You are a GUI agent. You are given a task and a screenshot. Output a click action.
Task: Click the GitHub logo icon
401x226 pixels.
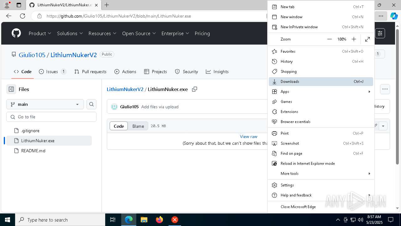click(x=16, y=33)
